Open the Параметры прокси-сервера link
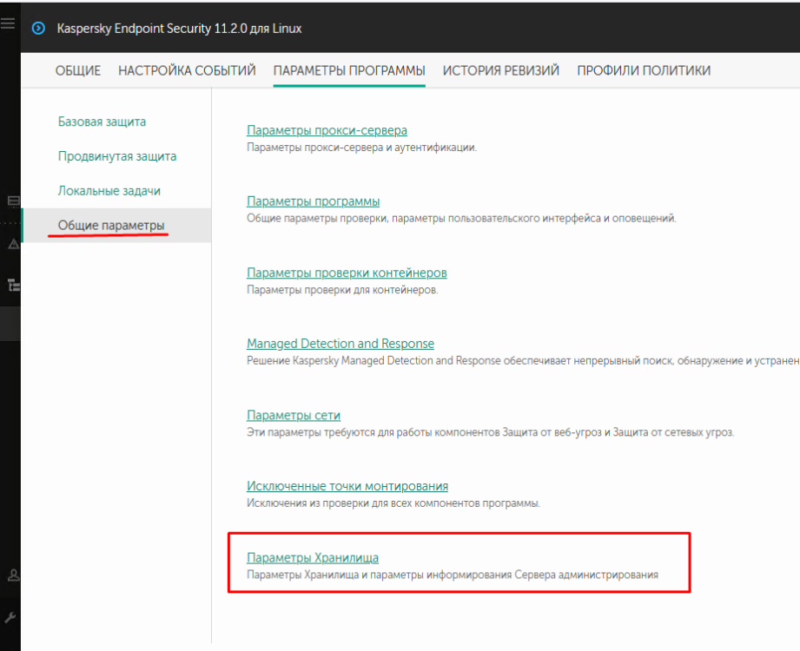This screenshot has height=651, width=800. click(x=327, y=130)
